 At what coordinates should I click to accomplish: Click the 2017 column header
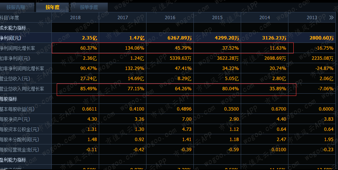123,18
